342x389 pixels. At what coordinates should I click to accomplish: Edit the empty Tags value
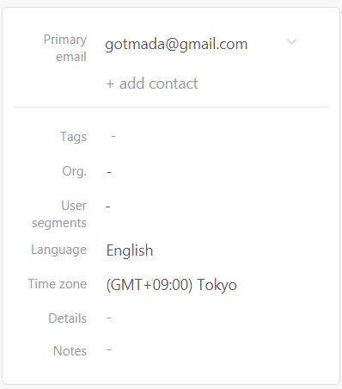tap(113, 136)
